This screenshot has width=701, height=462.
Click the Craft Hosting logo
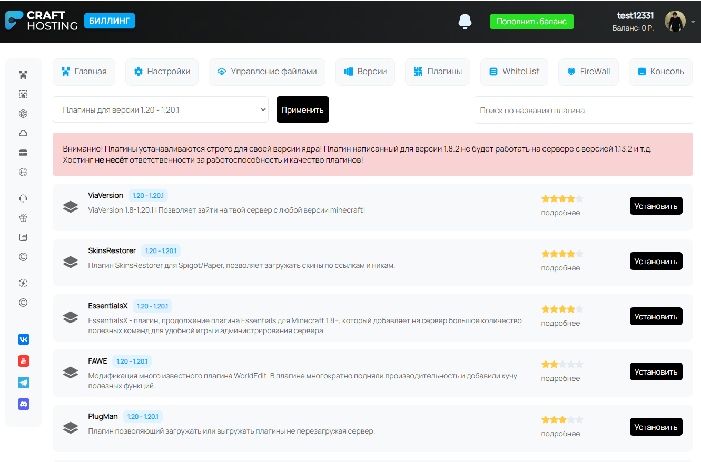[41, 21]
